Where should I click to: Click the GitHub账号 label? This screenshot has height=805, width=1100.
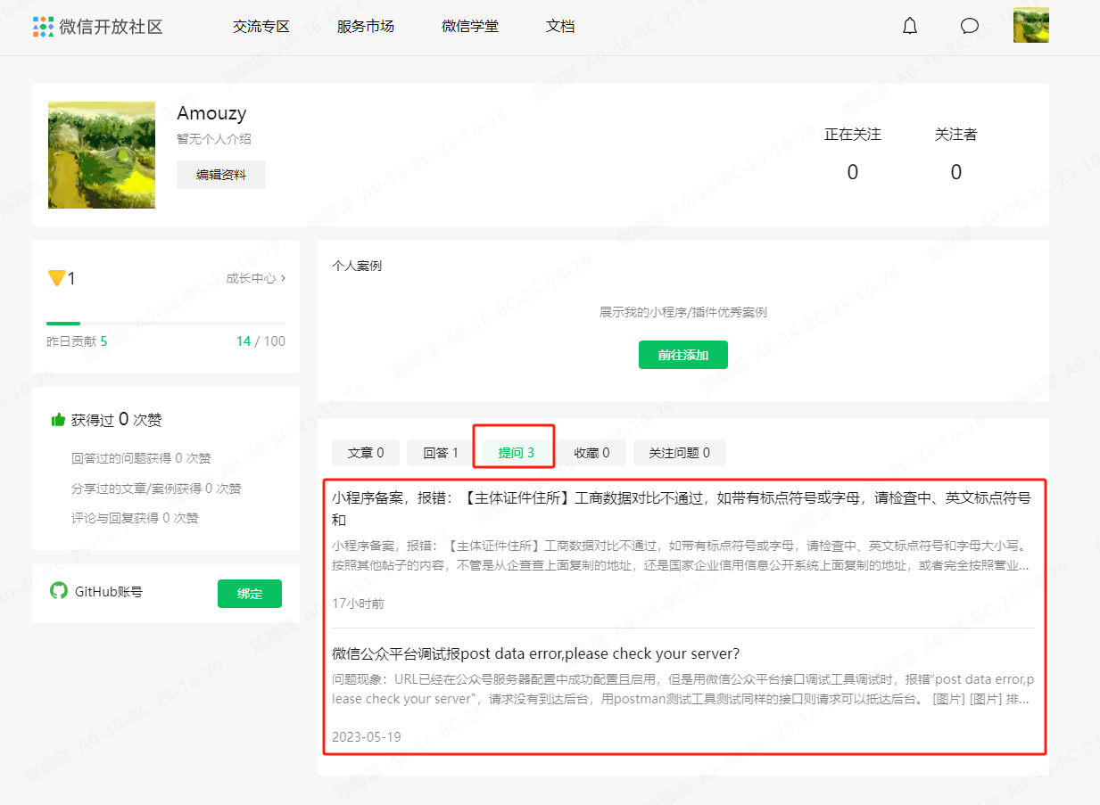coord(109,591)
